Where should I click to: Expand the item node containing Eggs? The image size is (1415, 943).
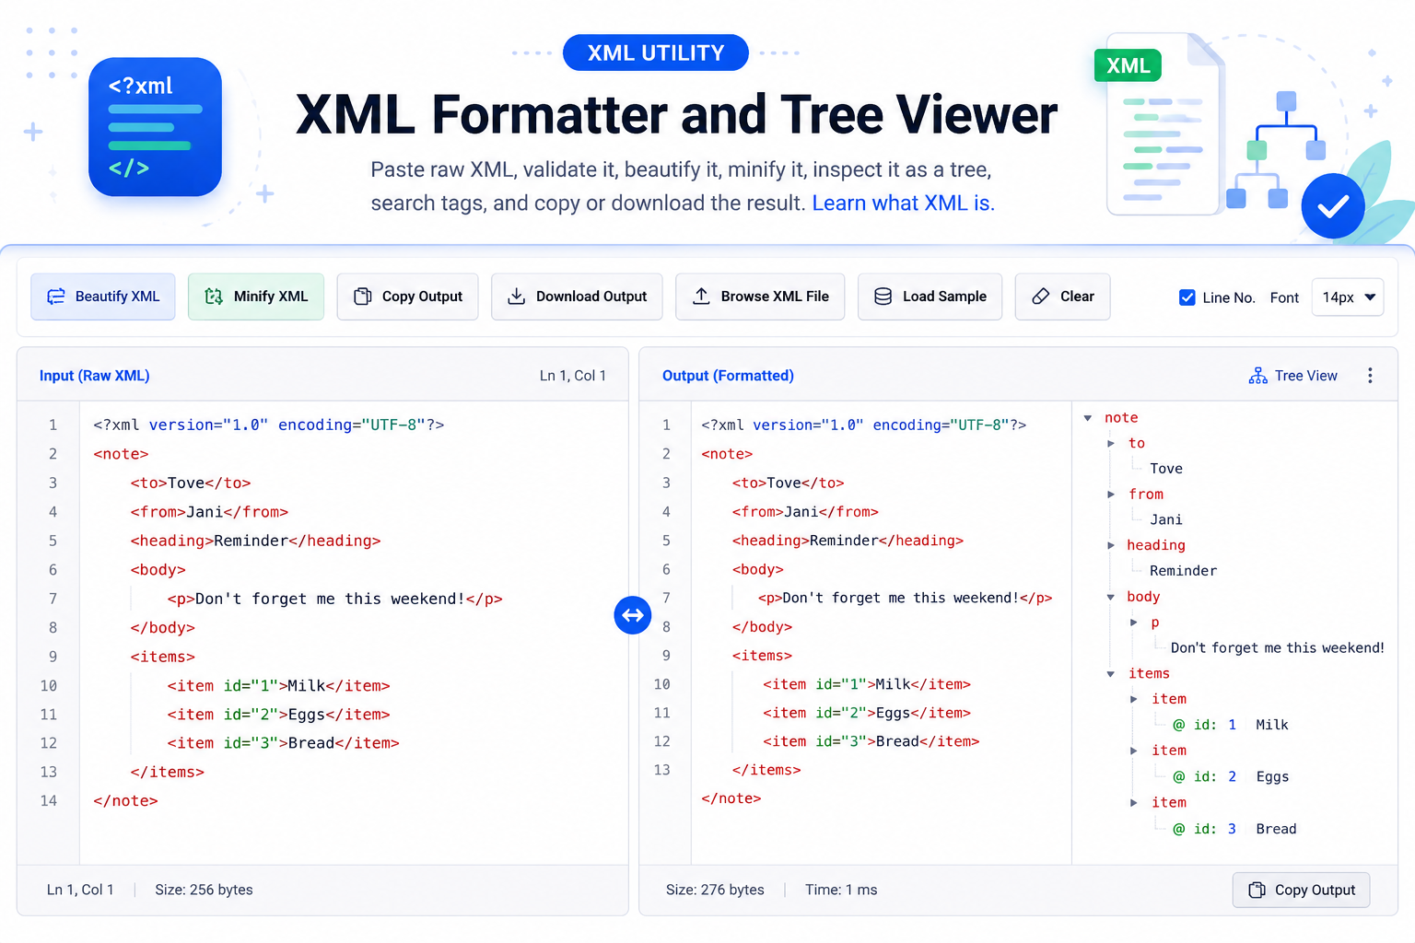pyautogui.click(x=1134, y=751)
